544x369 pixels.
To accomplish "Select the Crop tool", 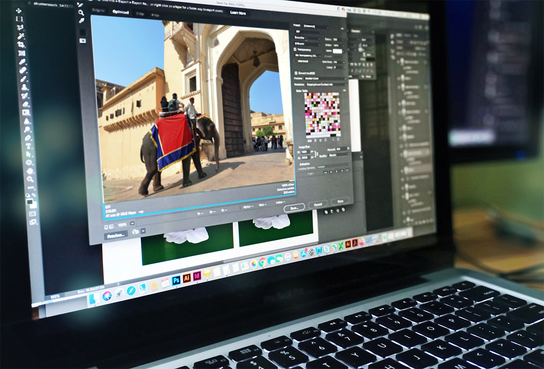I will click(21, 44).
